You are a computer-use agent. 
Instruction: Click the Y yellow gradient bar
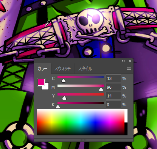81,94
